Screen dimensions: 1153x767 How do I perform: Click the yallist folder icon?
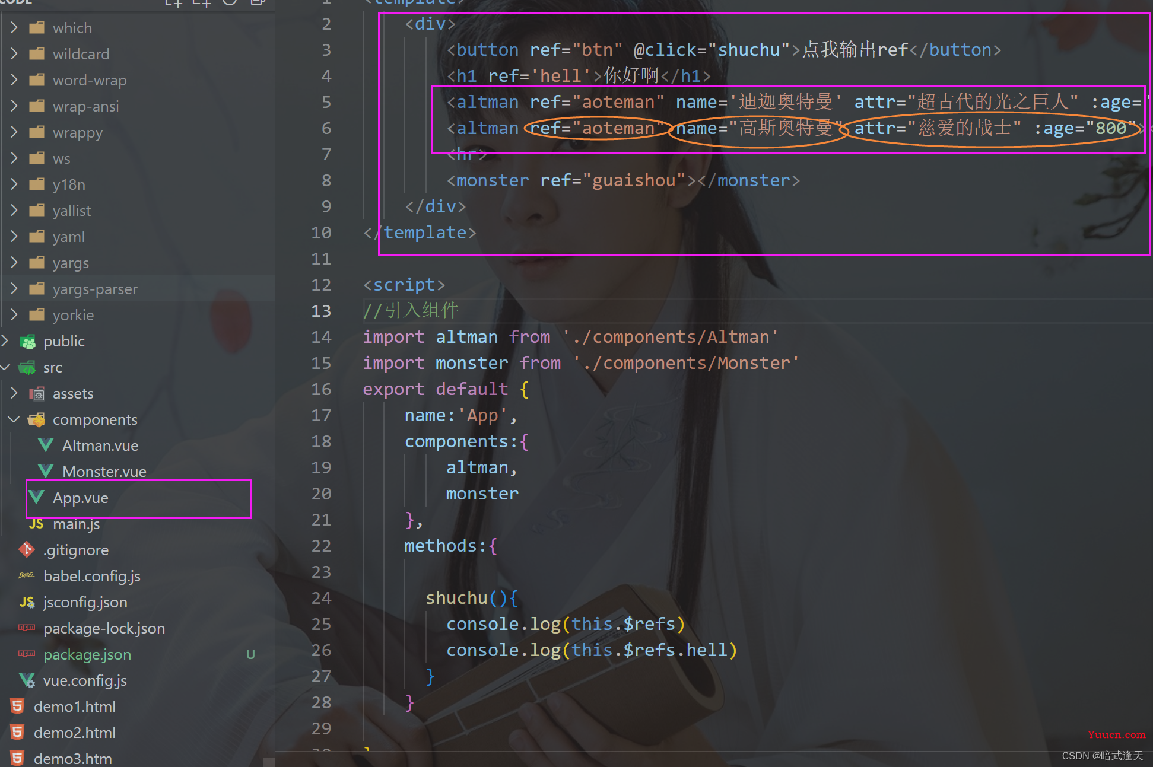pyautogui.click(x=37, y=211)
